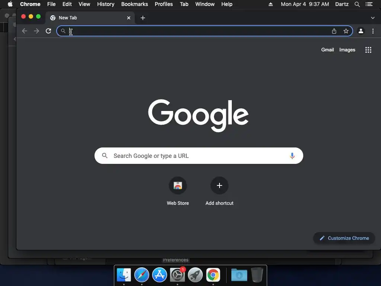The width and height of the screenshot is (381, 286).
Task: Open the Gmail link
Action: pos(327,50)
